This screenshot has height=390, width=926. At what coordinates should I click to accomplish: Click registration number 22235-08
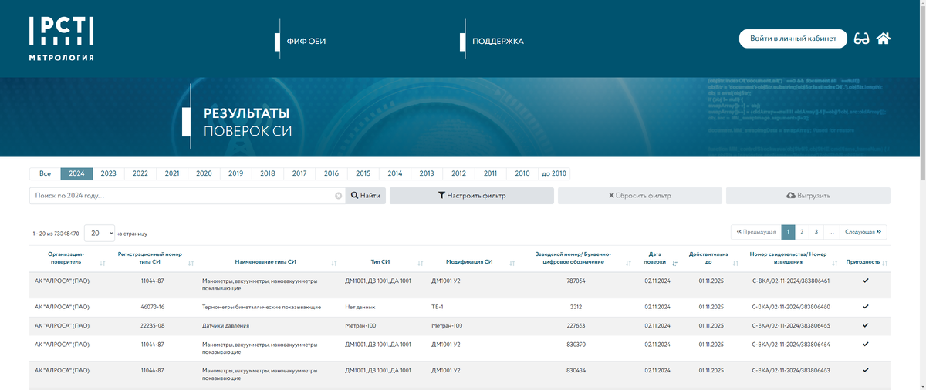pos(152,326)
